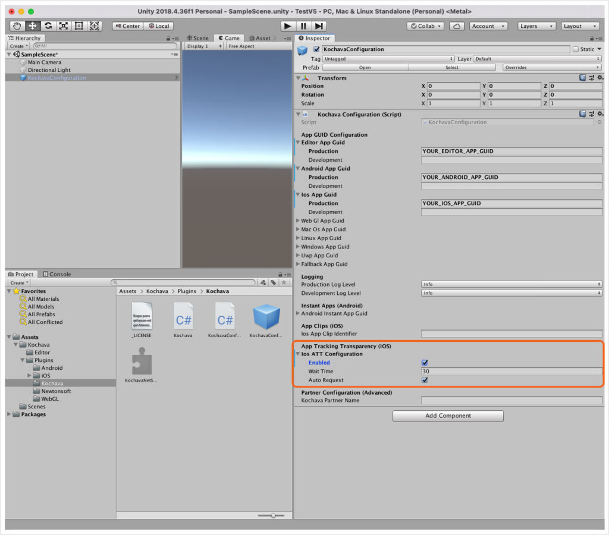Select the Inspector tab
Viewport: 609px width, 535px height.
click(x=315, y=38)
